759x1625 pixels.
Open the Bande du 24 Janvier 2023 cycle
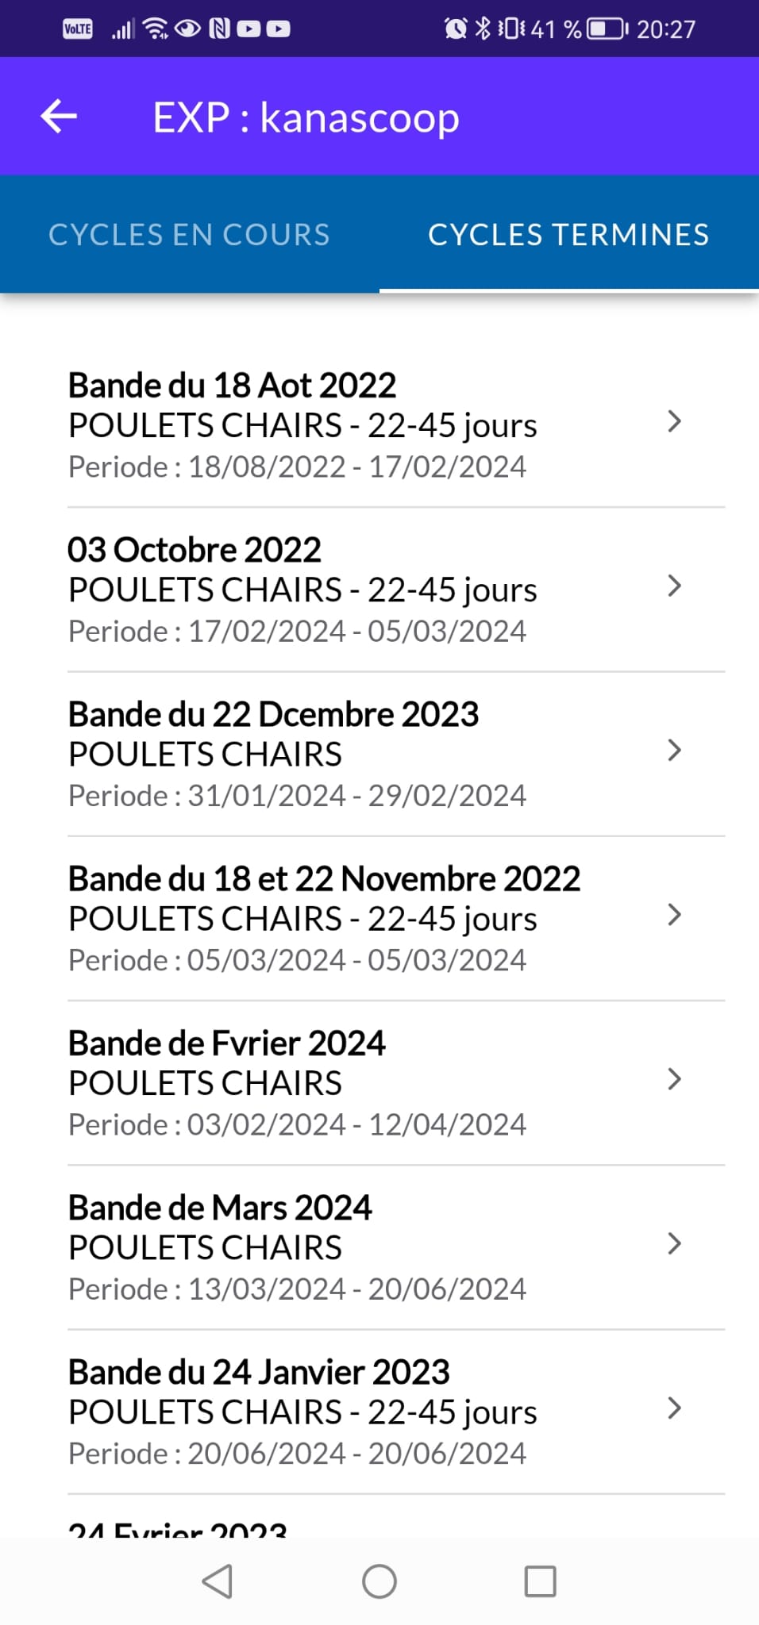[302, 1412]
